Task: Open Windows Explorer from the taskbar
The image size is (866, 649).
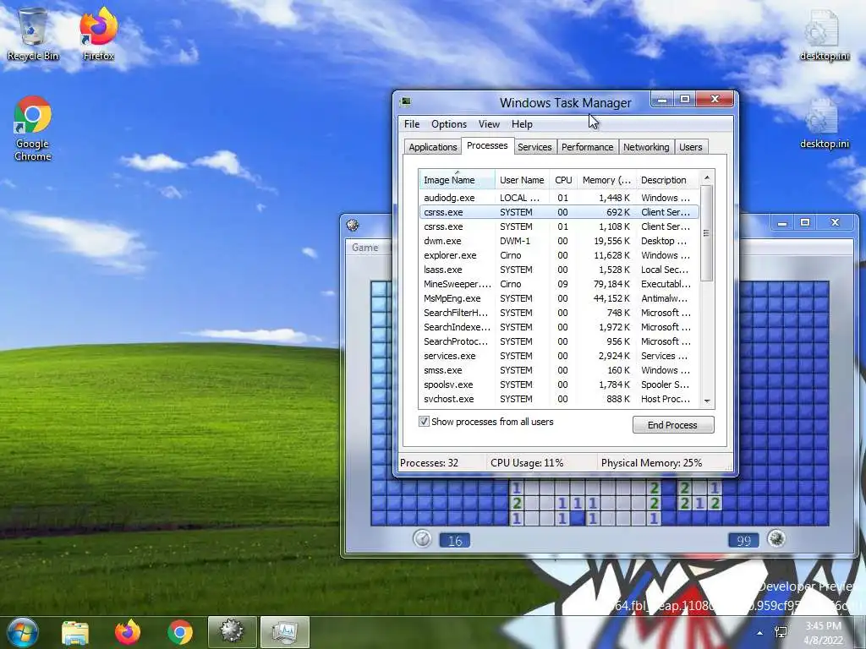Action: pos(75,632)
